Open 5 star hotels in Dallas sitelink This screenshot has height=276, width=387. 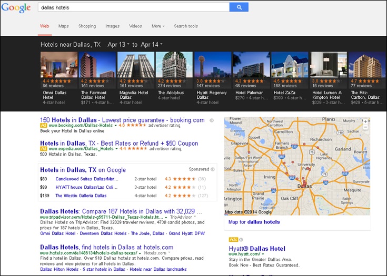click(x=104, y=269)
